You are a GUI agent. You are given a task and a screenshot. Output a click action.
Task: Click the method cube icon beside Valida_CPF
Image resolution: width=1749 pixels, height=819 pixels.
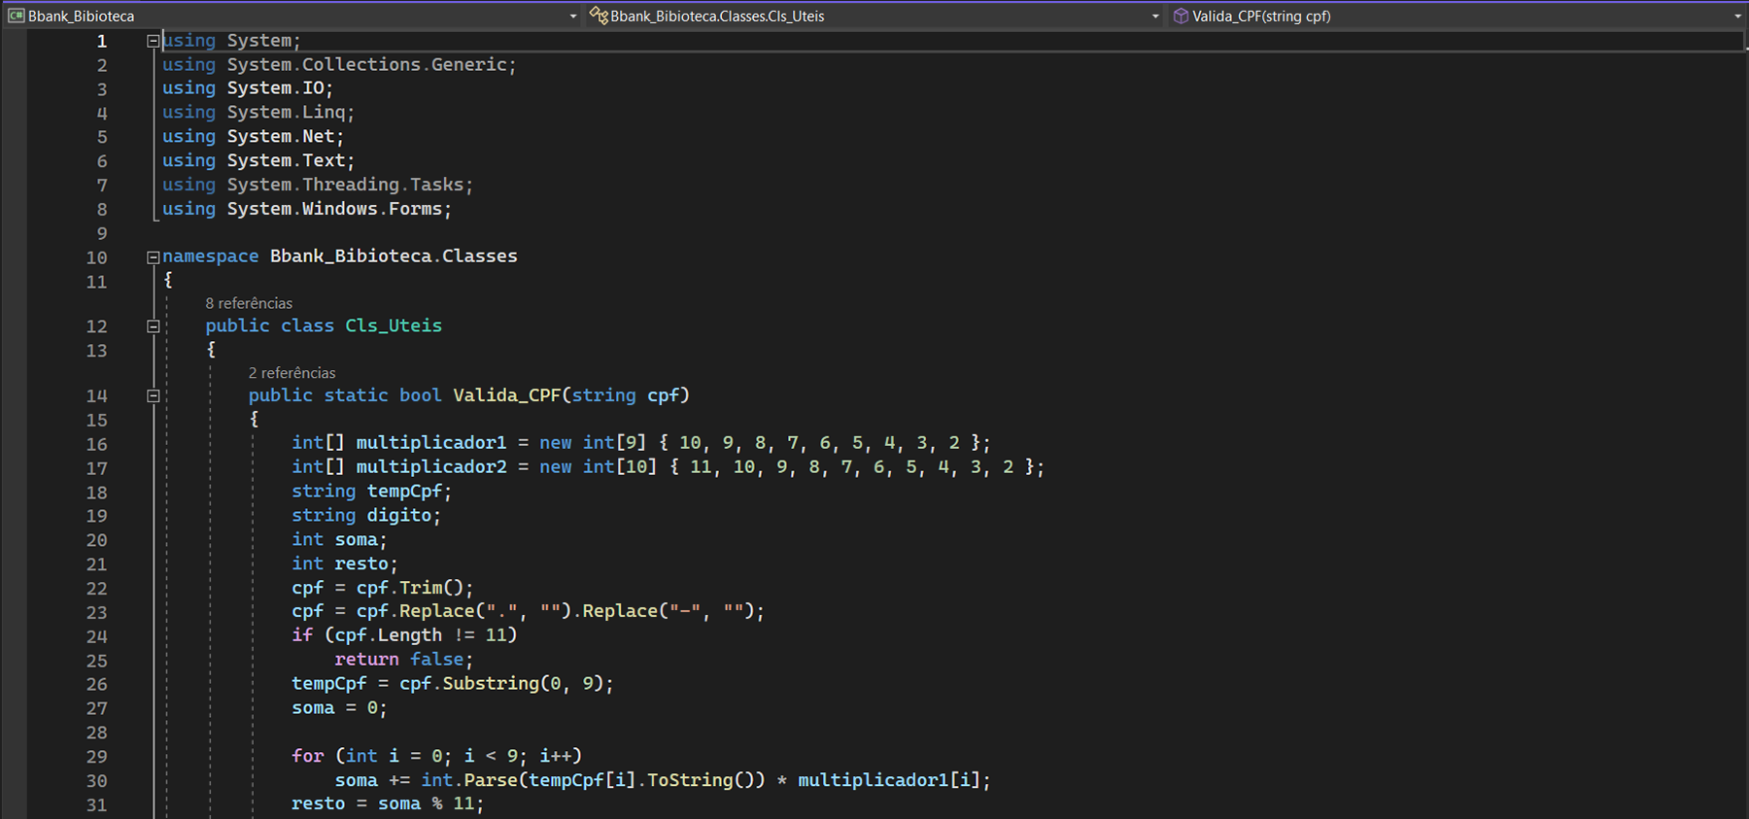pyautogui.click(x=1181, y=16)
